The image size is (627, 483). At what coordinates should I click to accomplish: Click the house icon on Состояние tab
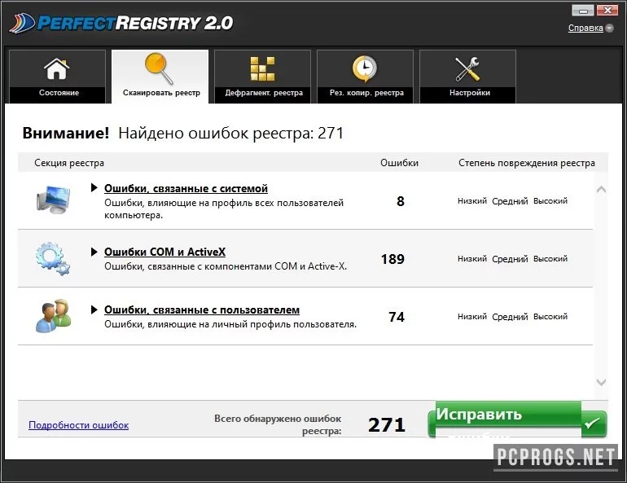(x=56, y=68)
